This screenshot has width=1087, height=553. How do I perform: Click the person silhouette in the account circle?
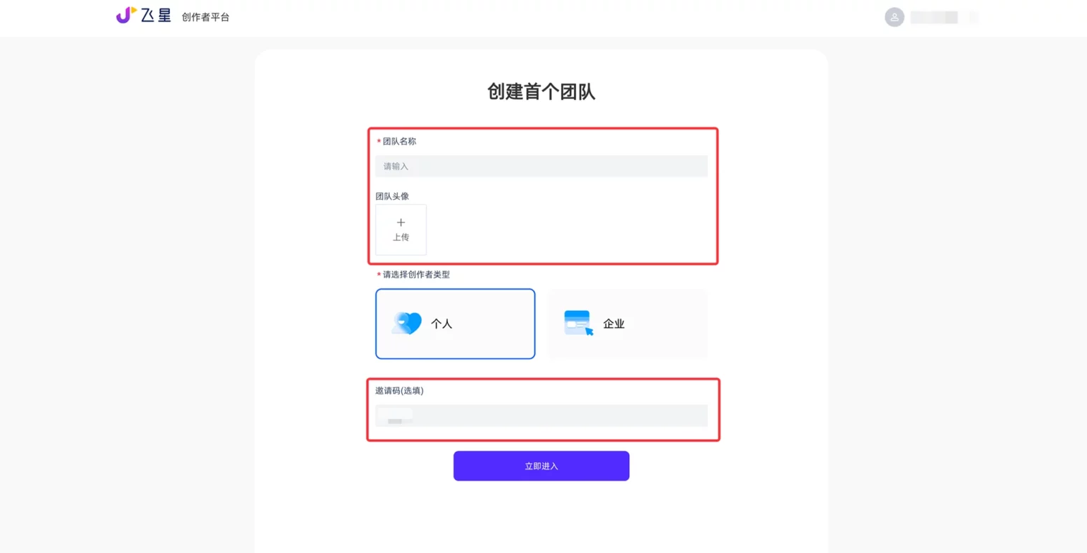pos(894,17)
